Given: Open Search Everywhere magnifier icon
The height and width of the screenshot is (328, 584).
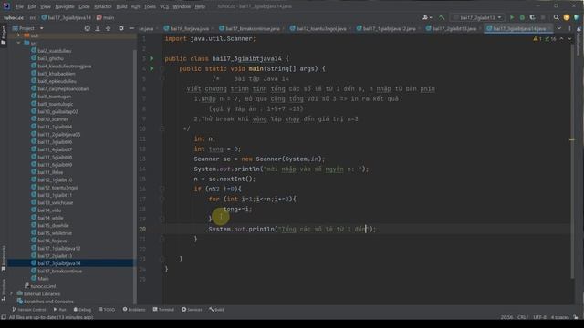Looking at the screenshot, I should (556, 17).
